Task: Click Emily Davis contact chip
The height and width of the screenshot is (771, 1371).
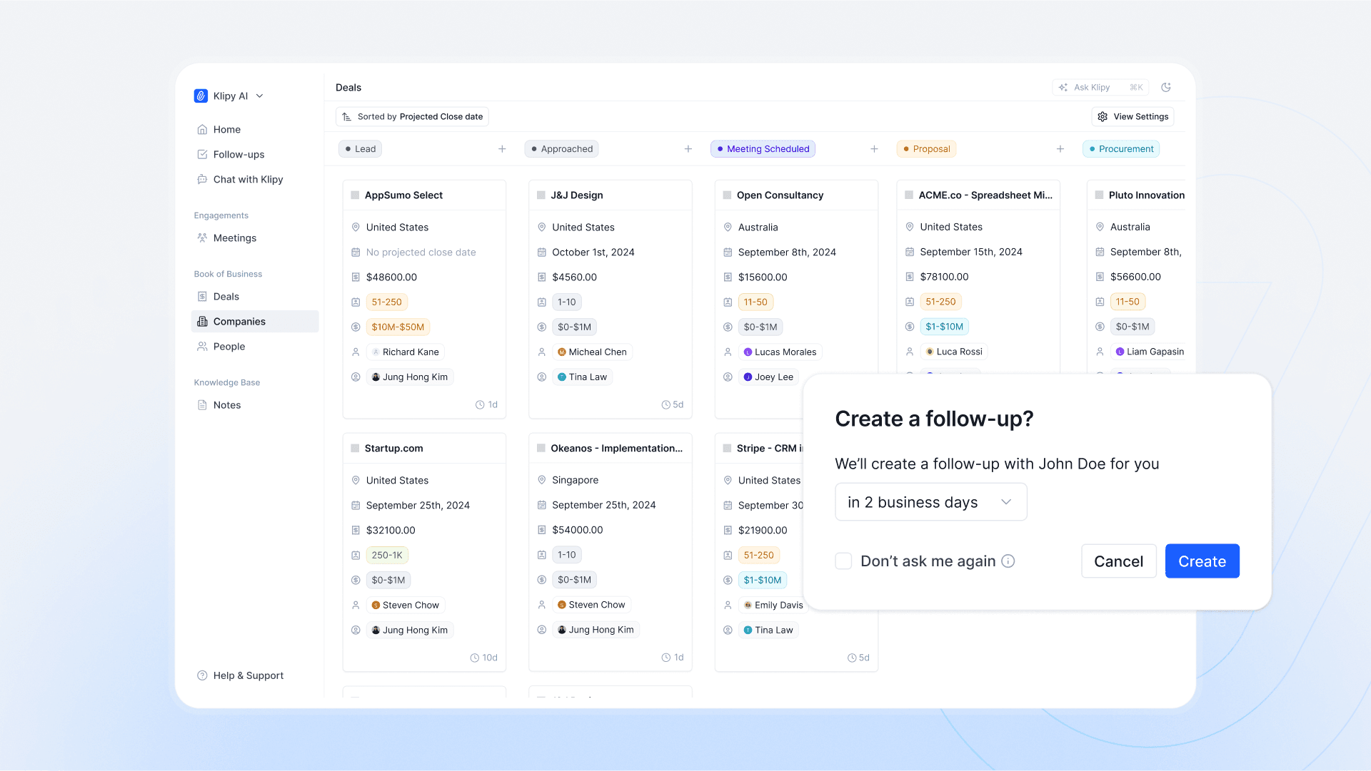Action: [x=773, y=606]
